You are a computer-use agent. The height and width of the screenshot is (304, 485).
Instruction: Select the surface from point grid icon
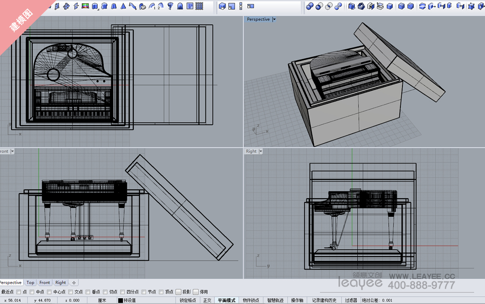(199, 6)
